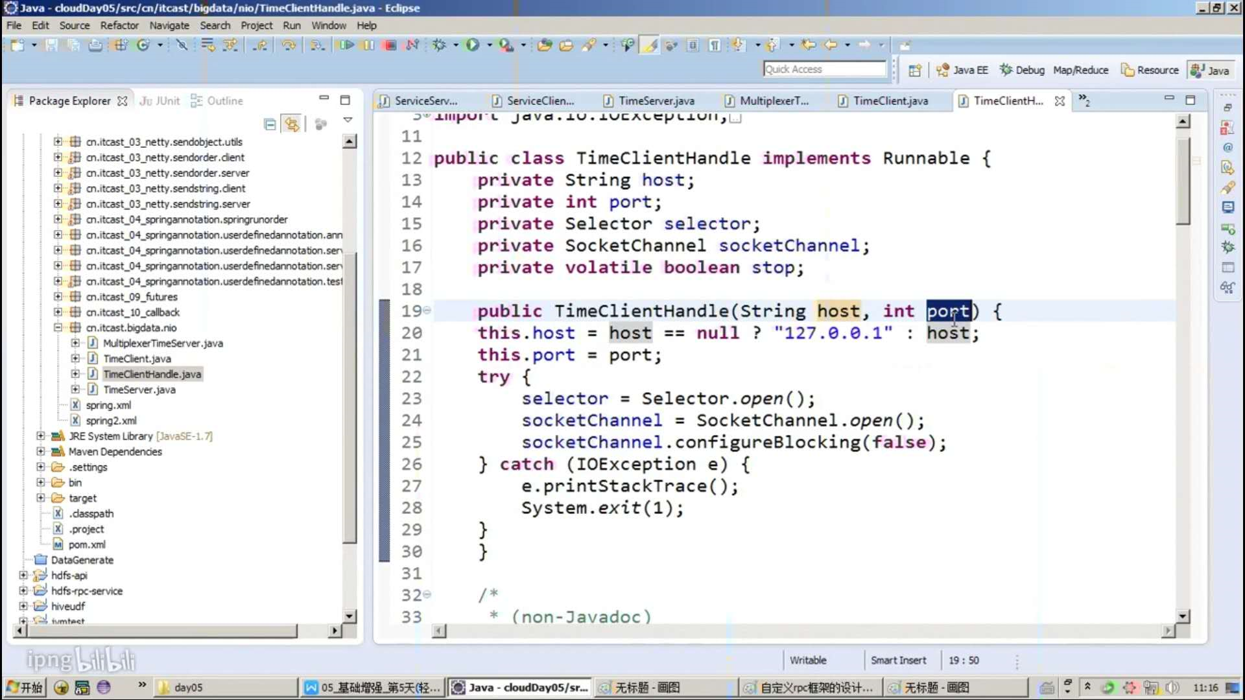Toggle Show Whitespace Characters pilcrow icon
The image size is (1245, 700).
coord(714,45)
